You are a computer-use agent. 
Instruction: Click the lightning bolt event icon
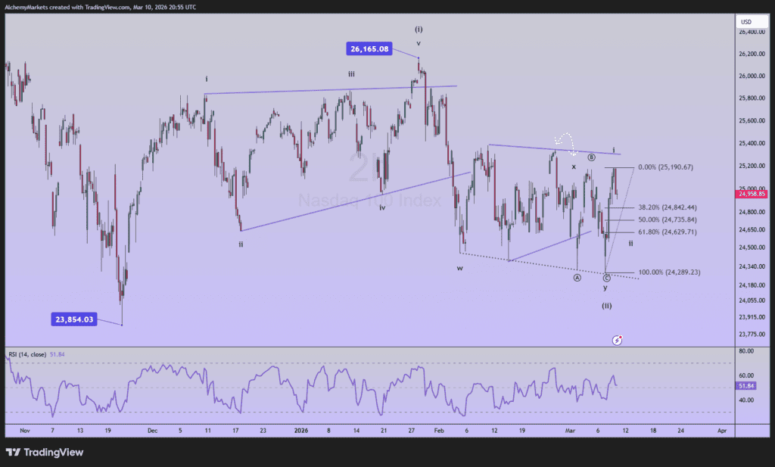point(617,341)
